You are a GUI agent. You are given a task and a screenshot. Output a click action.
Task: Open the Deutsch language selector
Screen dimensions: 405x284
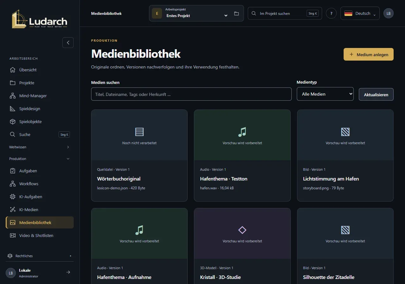(360, 13)
